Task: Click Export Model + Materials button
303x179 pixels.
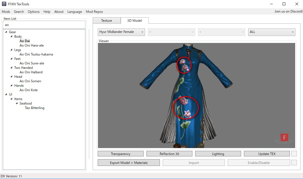Action: click(x=129, y=163)
